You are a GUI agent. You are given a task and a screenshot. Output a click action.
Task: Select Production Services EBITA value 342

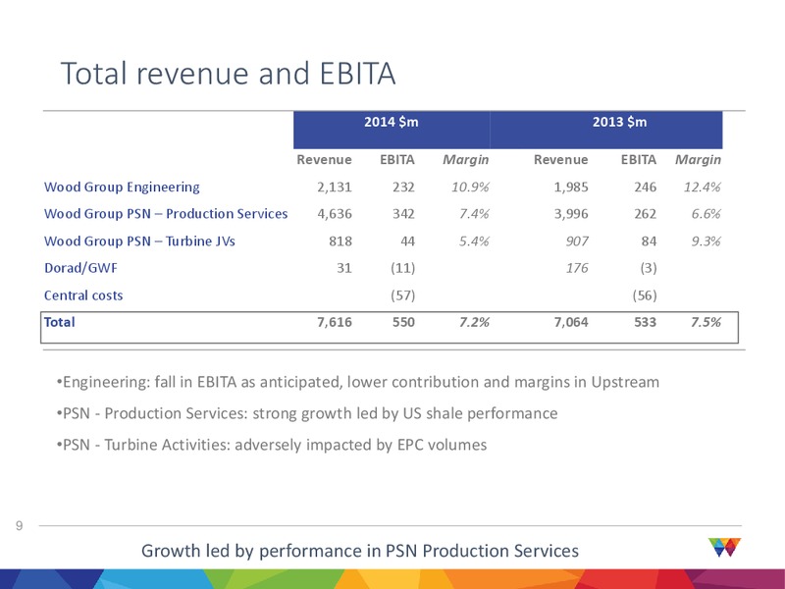(403, 214)
